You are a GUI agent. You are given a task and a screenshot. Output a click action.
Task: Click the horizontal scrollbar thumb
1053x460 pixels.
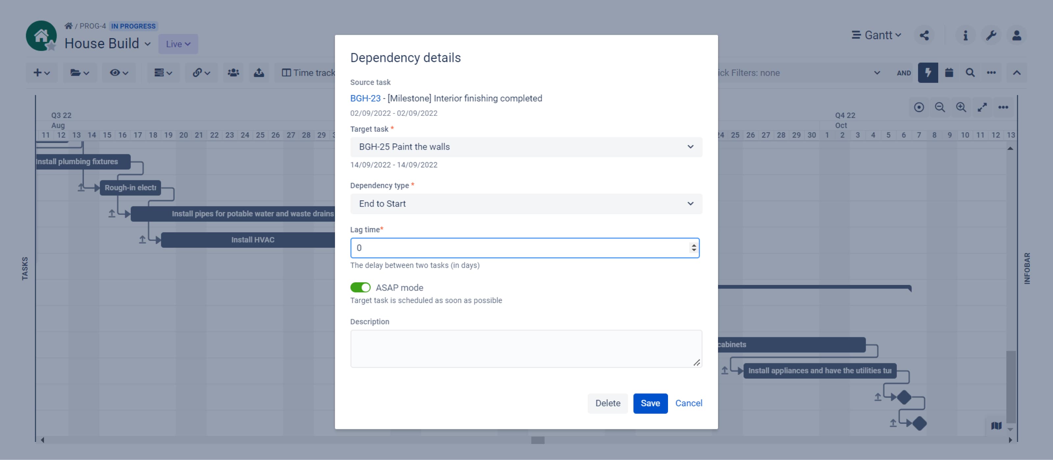point(538,440)
